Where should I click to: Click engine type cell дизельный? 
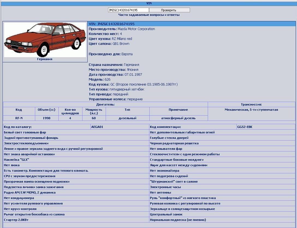coord(127,118)
